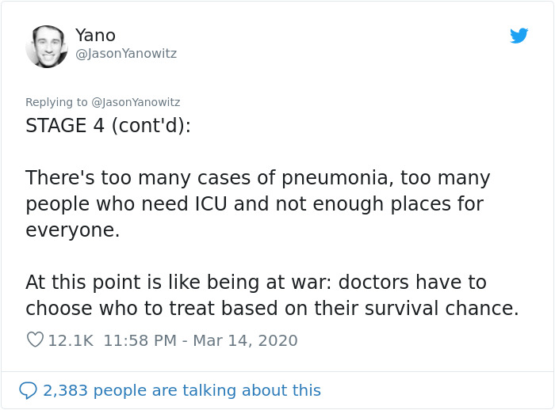Screen dimensions: 555x410
Task: Click the 12.1K likes count
Action: (x=71, y=340)
